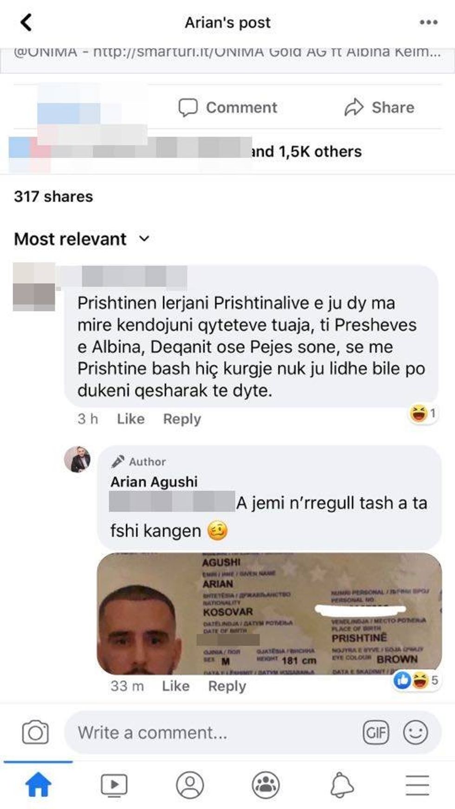Switch to the Watch video tab
The image size is (455, 809).
tap(114, 785)
